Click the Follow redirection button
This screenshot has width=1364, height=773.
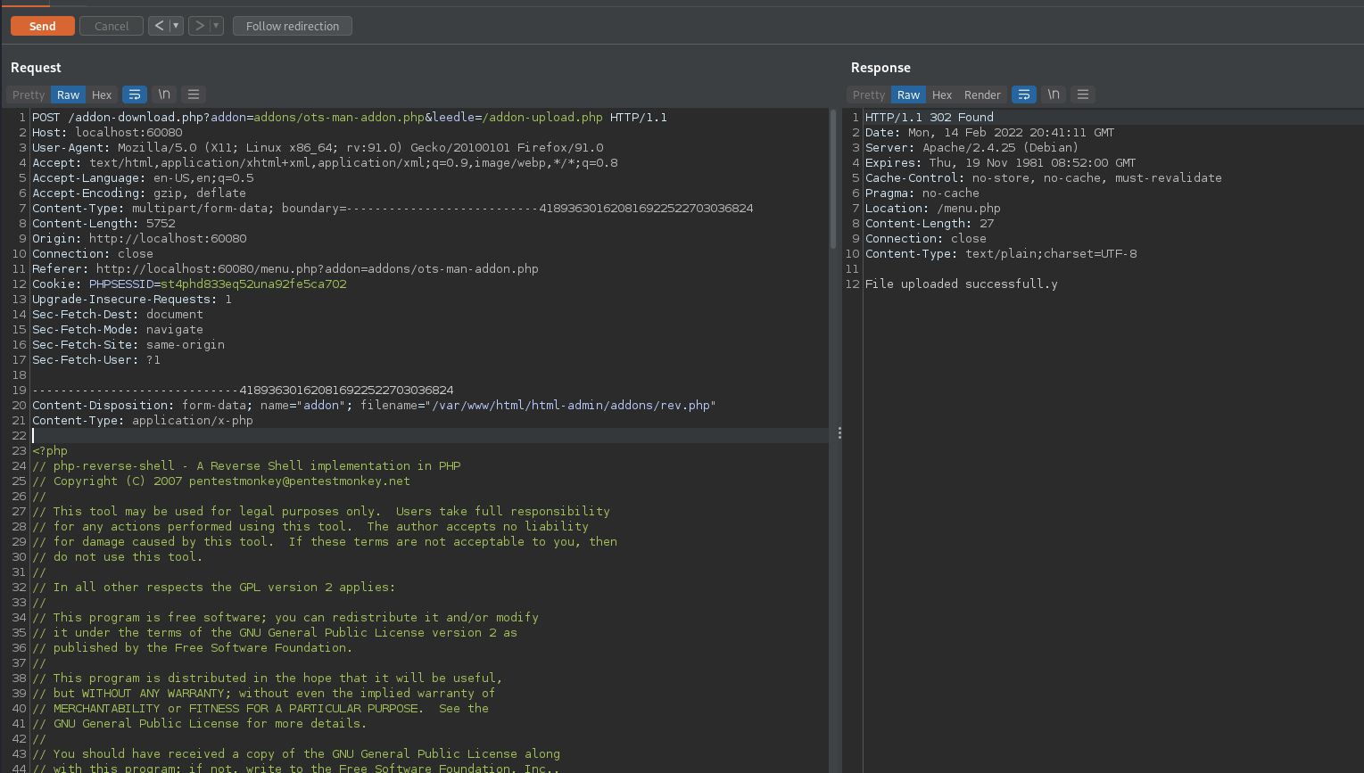(x=293, y=26)
